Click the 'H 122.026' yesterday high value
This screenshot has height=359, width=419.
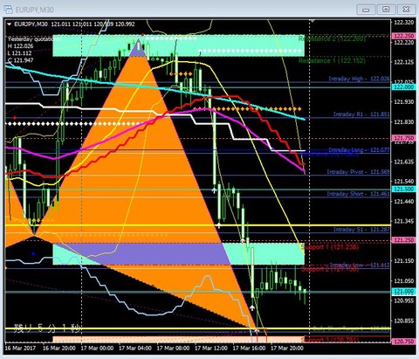[20, 46]
